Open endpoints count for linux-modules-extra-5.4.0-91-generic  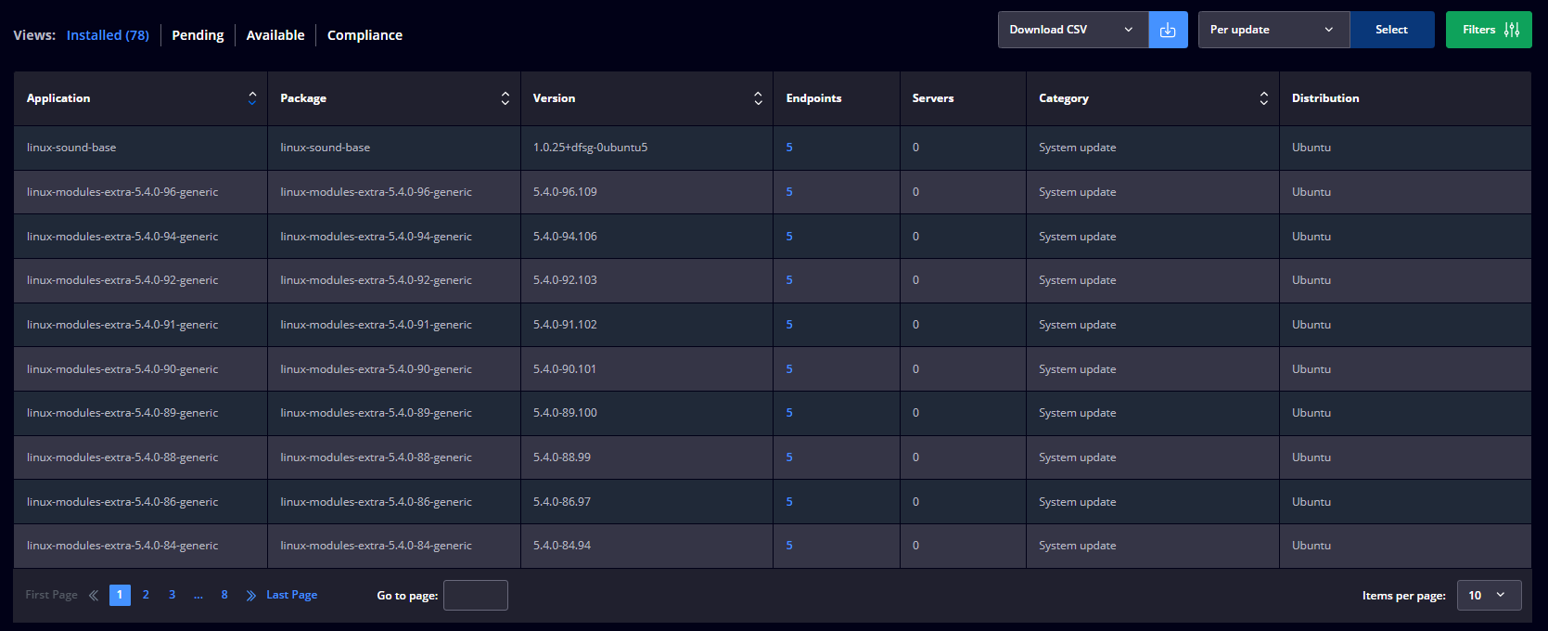pos(789,325)
